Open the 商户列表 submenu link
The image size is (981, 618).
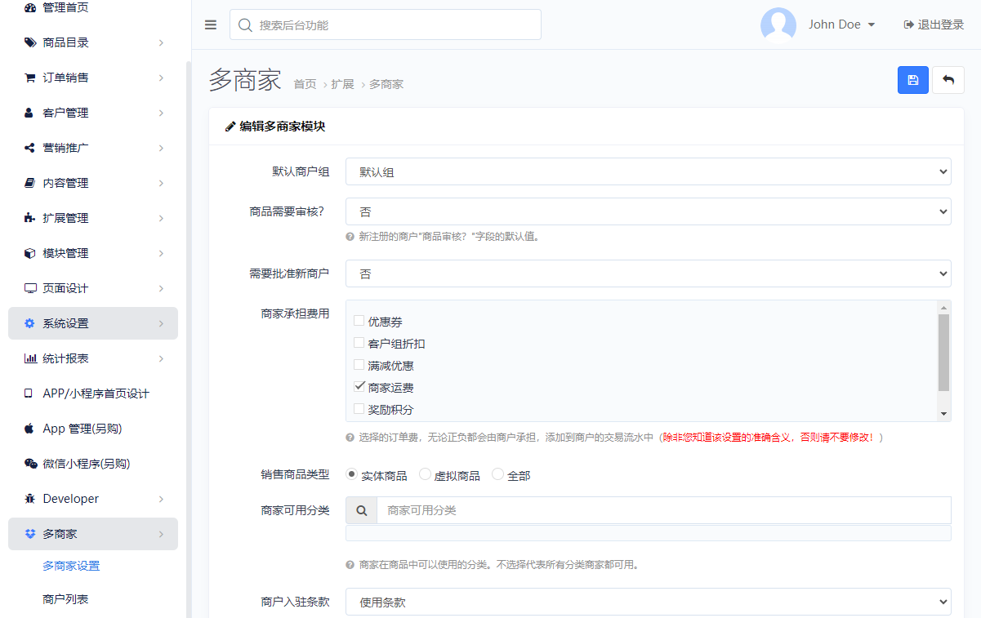(x=65, y=599)
